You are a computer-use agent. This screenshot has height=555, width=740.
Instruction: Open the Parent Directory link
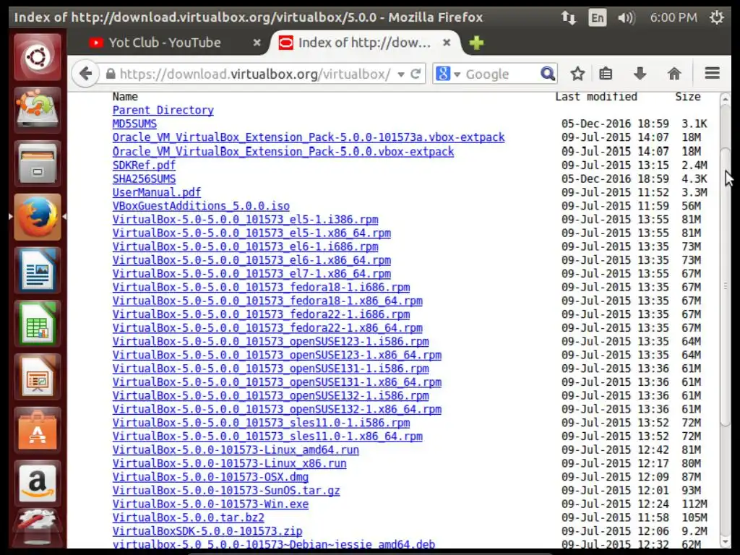(x=163, y=111)
